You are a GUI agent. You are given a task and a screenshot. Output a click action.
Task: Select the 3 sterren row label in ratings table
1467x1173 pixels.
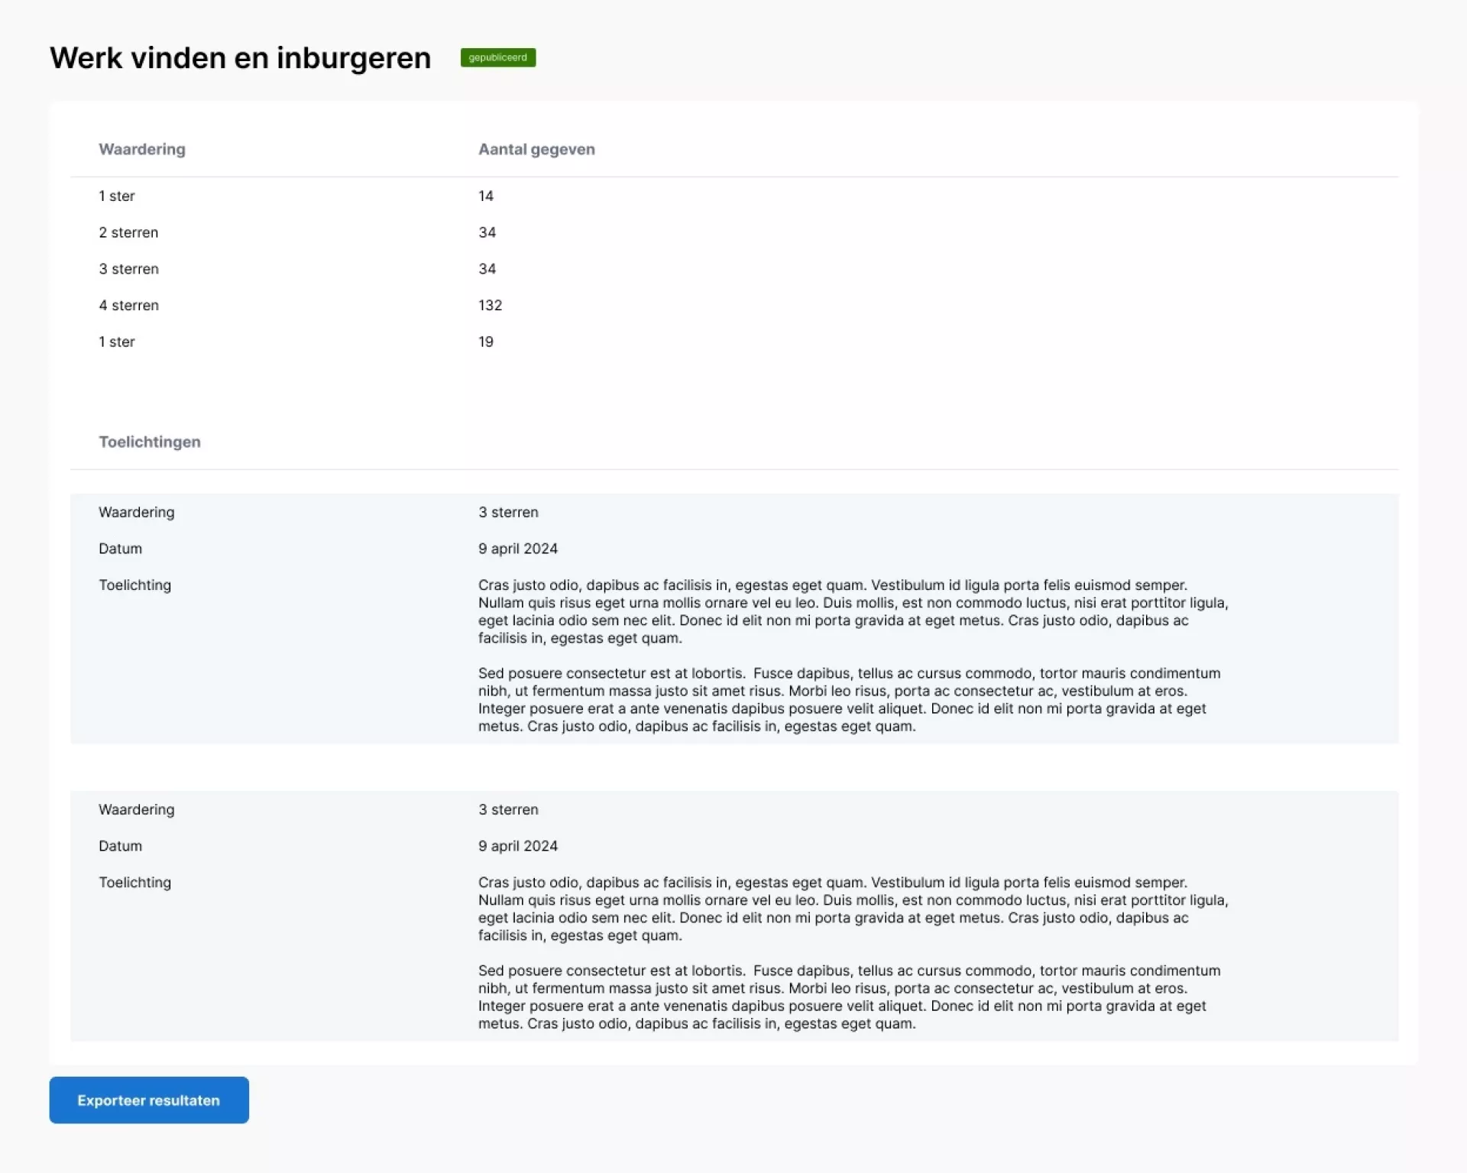128,269
